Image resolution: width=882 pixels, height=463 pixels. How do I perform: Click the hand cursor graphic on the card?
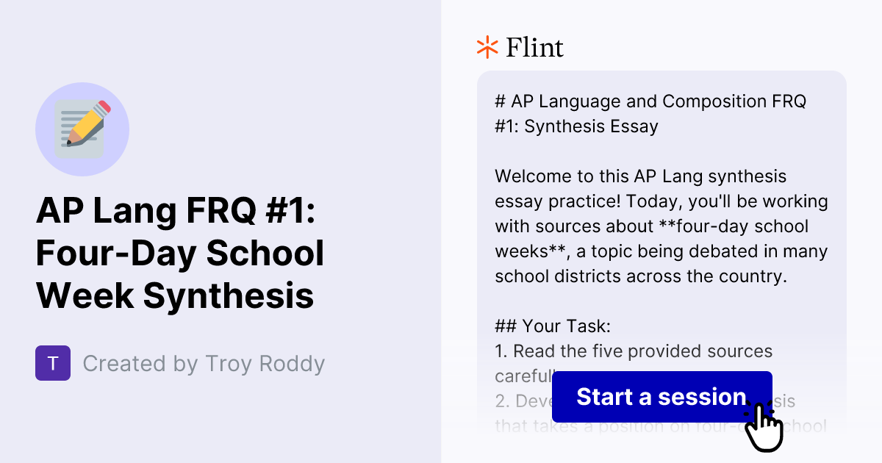click(765, 426)
